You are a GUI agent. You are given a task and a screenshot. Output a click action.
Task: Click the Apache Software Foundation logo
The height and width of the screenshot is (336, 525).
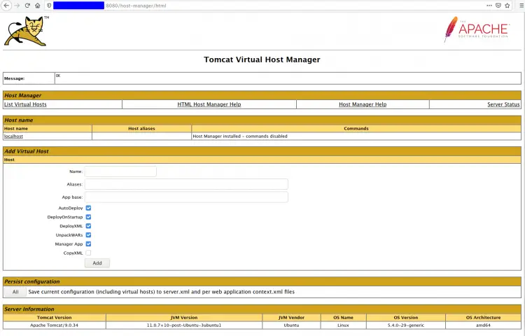477,29
